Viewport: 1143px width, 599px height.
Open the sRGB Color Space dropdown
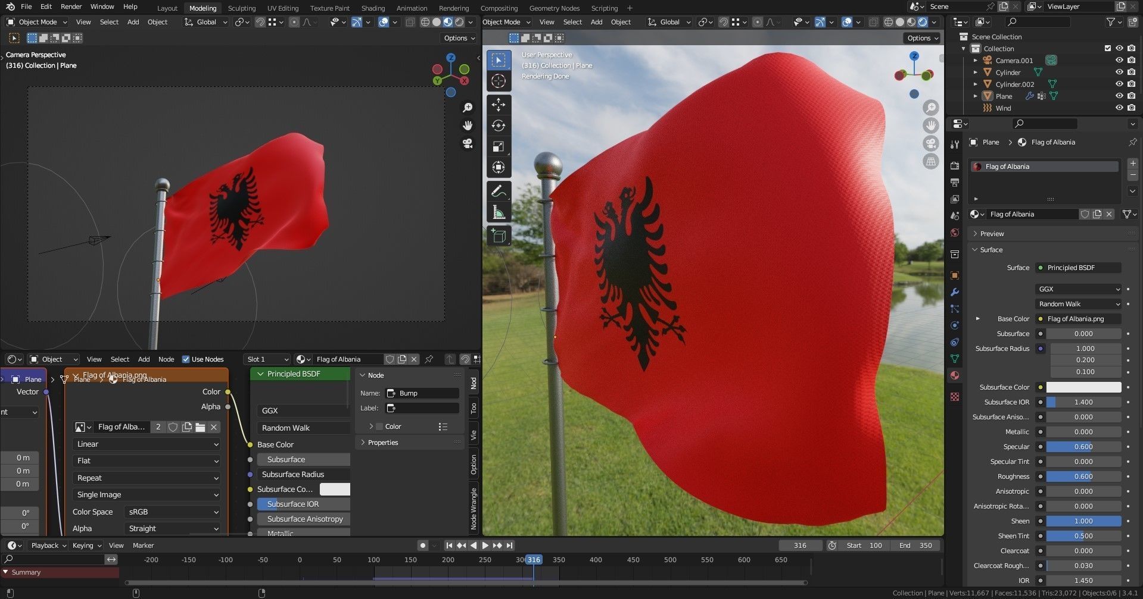click(x=173, y=512)
